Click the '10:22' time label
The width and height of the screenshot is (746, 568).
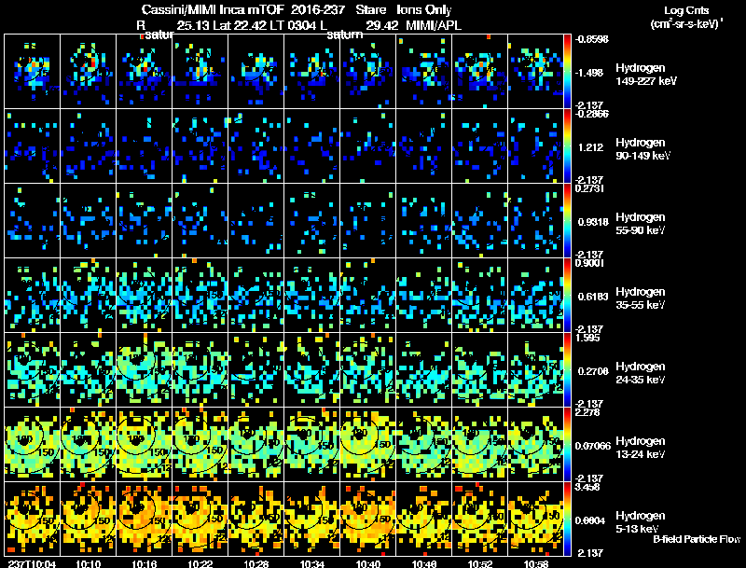pyautogui.click(x=200, y=564)
